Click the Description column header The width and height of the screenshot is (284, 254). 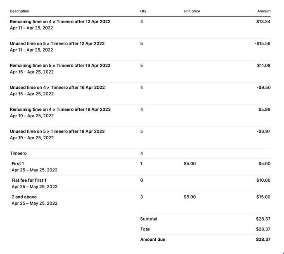[x=19, y=11]
